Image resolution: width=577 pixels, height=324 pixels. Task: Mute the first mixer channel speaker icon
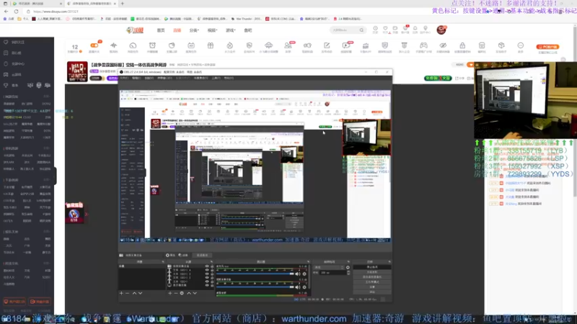[x=297, y=274]
